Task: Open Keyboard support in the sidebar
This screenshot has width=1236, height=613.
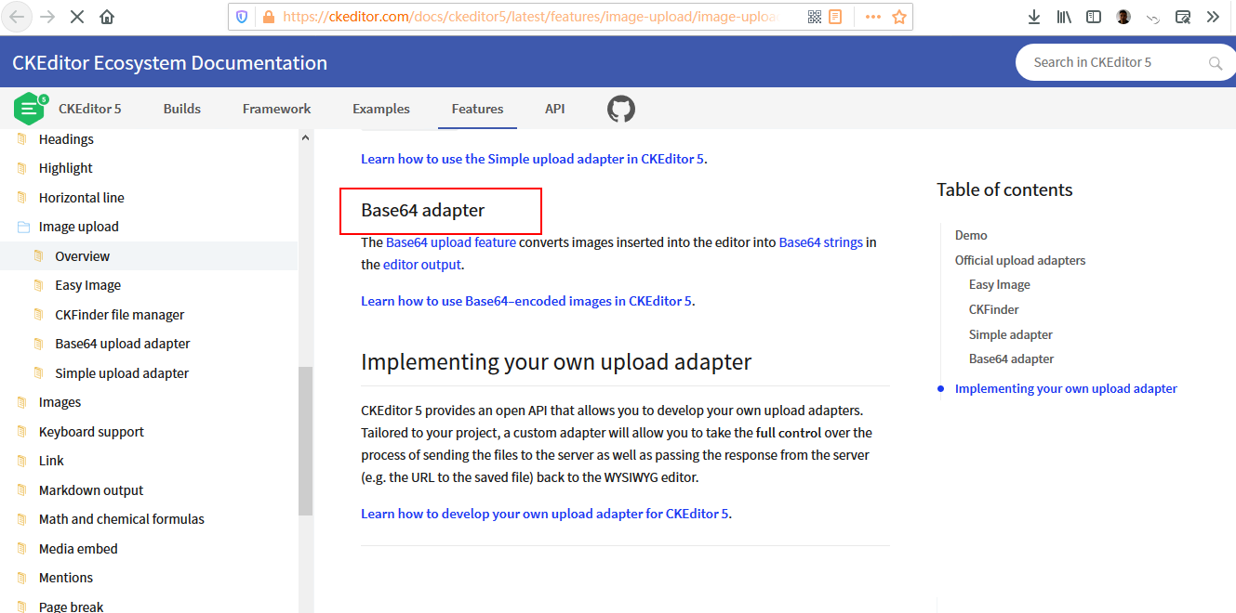Action: tap(91, 432)
